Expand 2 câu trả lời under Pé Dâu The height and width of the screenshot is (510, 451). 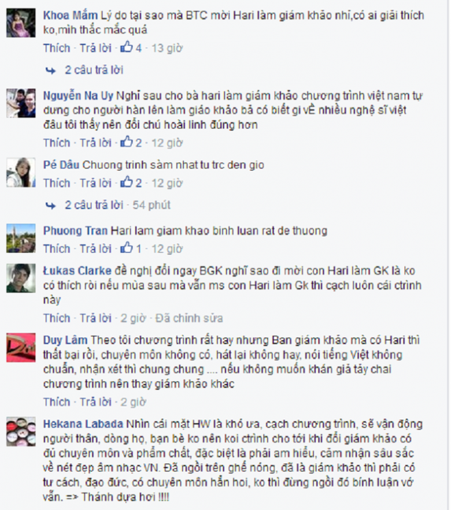[x=94, y=205]
